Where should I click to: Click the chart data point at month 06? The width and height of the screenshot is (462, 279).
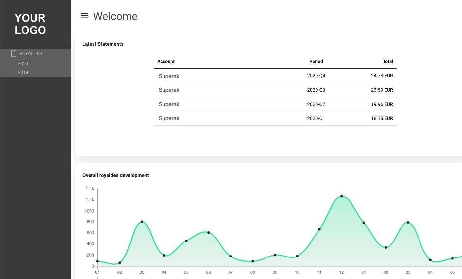(x=208, y=233)
